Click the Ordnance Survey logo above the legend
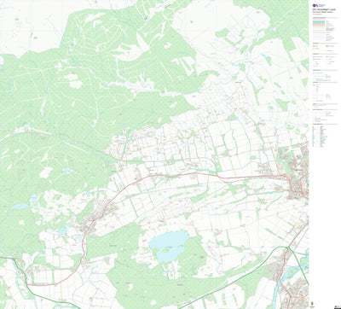This screenshot has width=341, height=309. [319, 5]
